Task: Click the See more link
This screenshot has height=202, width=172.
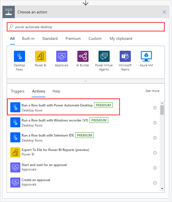Action: coord(152,91)
